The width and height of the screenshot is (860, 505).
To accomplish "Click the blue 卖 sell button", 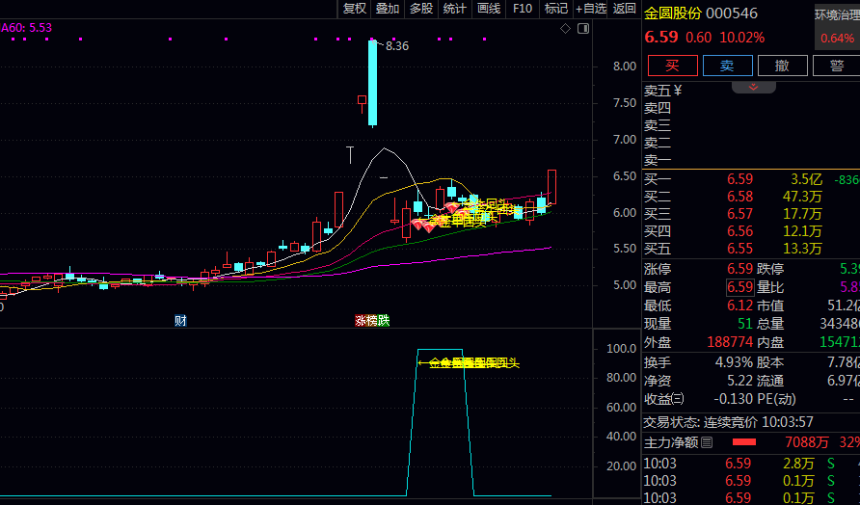I will pos(727,66).
